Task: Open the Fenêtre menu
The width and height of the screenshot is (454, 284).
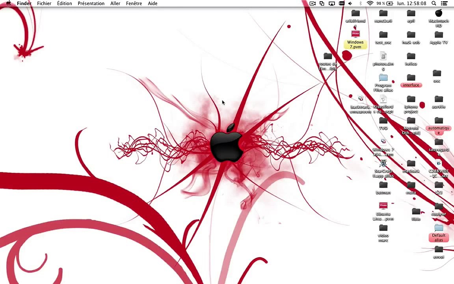Action: tap(134, 4)
